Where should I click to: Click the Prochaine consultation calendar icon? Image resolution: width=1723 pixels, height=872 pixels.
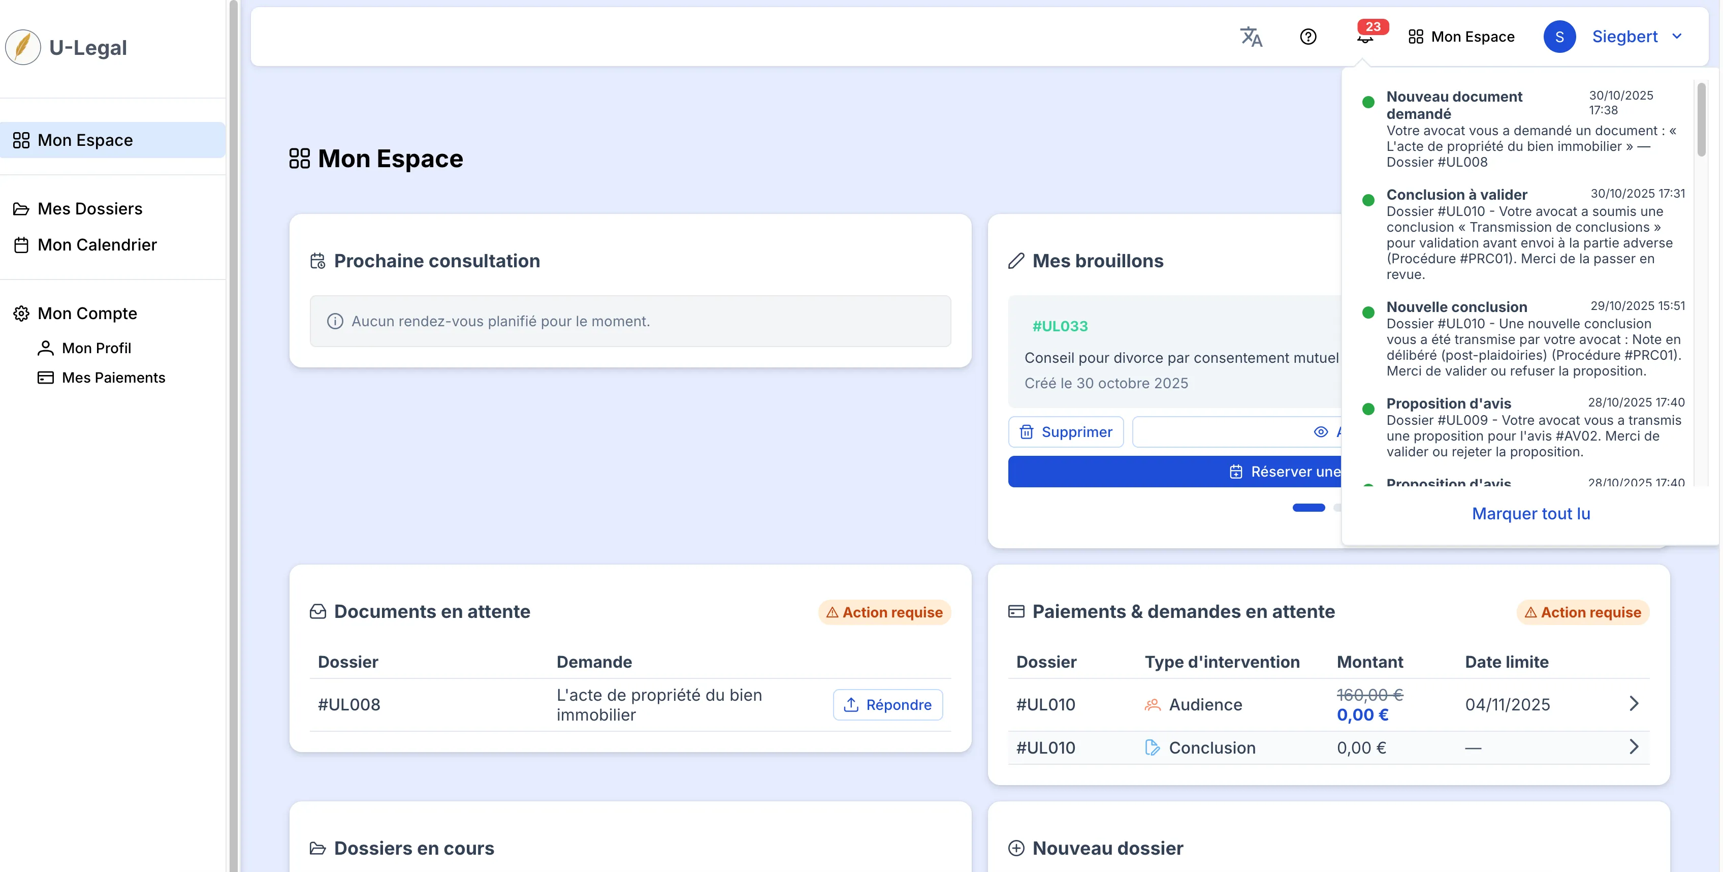[x=317, y=261]
